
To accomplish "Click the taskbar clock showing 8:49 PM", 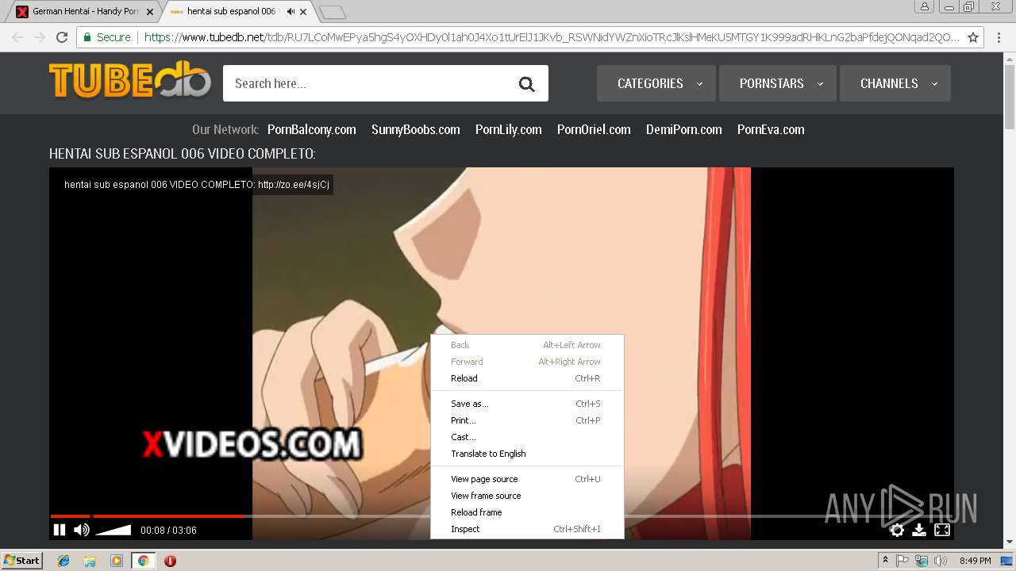I will 975,561.
